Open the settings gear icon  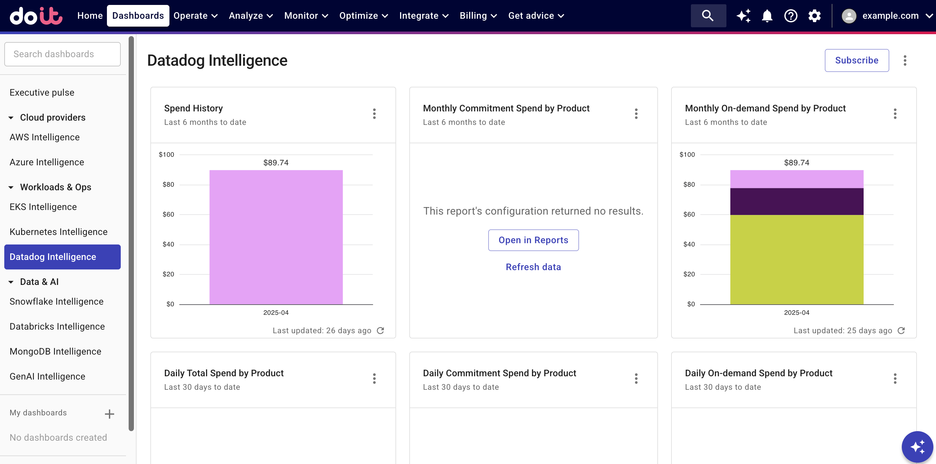[x=814, y=16]
